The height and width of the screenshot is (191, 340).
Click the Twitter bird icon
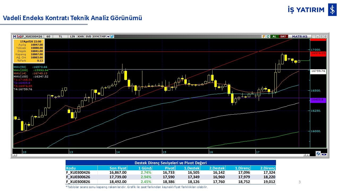point(112,37)
